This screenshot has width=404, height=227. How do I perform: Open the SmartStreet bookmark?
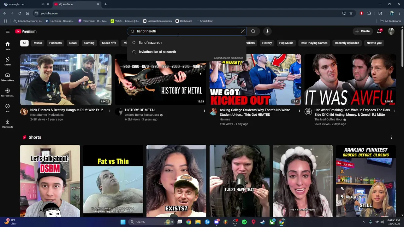coord(205,21)
